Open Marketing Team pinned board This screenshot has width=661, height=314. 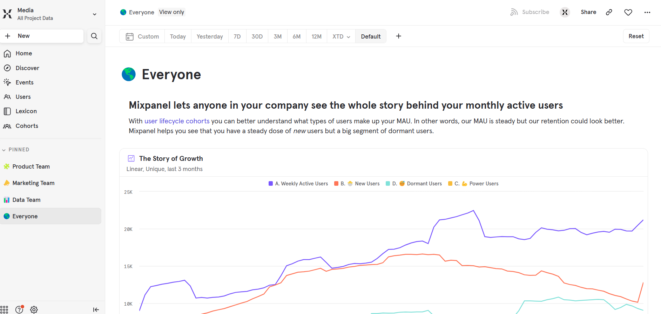[x=33, y=183]
